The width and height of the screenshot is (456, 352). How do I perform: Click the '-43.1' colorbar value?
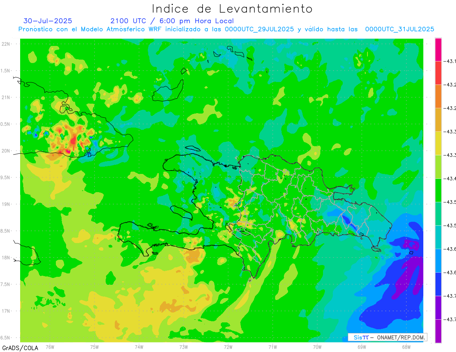click(451, 61)
